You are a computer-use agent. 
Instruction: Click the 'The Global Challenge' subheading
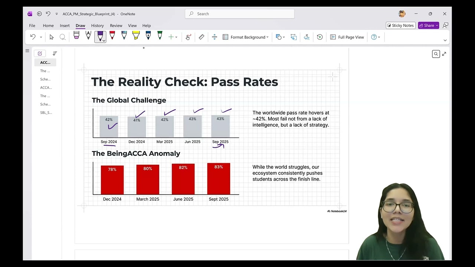coord(129,100)
